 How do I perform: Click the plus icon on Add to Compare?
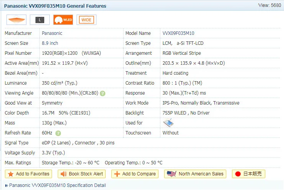[117, 174]
